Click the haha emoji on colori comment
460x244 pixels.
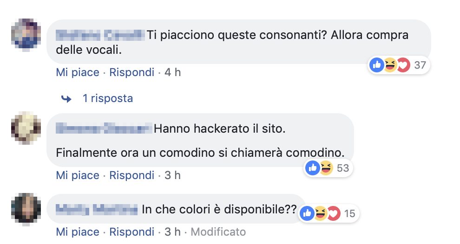point(321,213)
